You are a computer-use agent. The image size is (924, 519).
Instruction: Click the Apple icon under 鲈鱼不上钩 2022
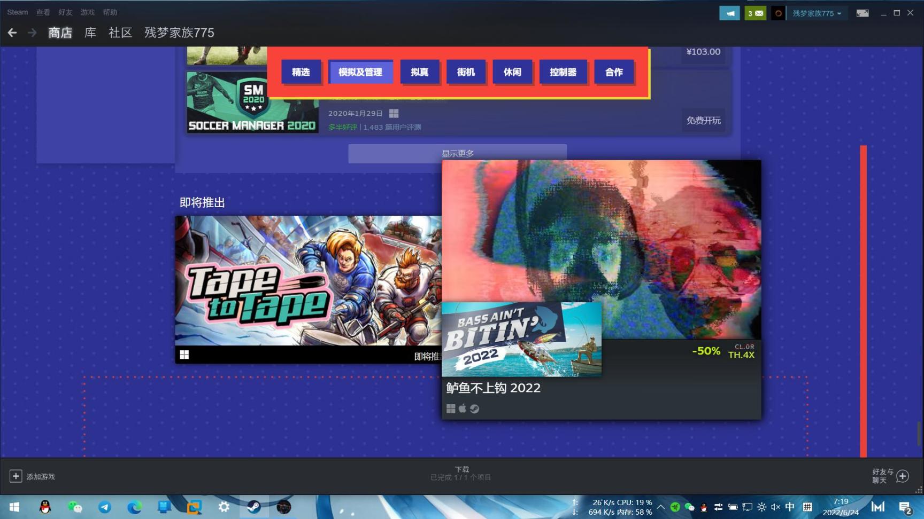(x=462, y=408)
